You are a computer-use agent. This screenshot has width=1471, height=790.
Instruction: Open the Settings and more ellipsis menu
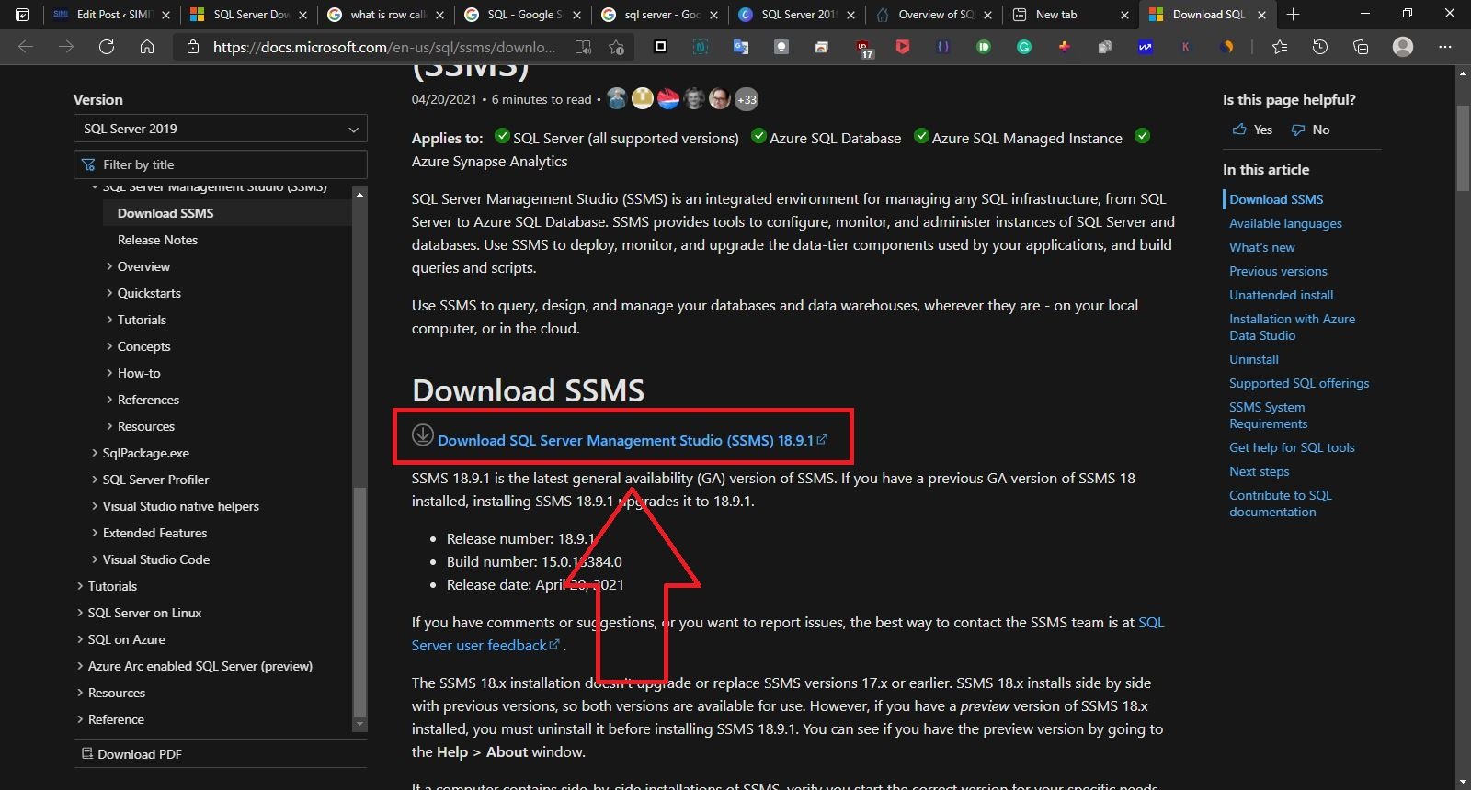coord(1445,47)
